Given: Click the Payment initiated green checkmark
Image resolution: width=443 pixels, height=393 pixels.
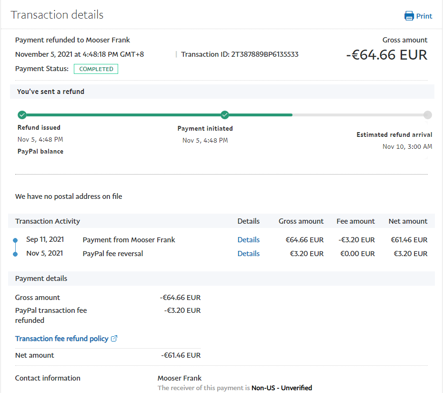Looking at the screenshot, I should click(225, 115).
